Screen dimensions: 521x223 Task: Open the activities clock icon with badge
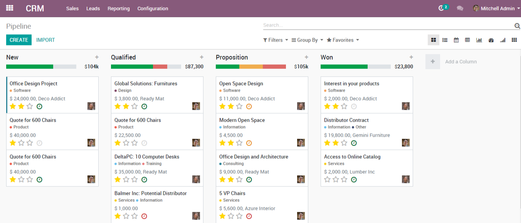coord(442,8)
